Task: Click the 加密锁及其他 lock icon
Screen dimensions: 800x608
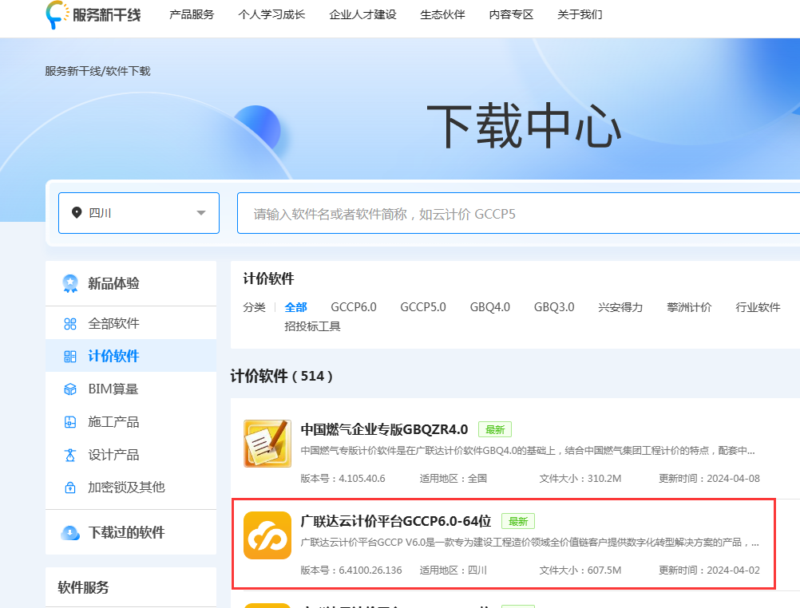Action: tap(70, 487)
